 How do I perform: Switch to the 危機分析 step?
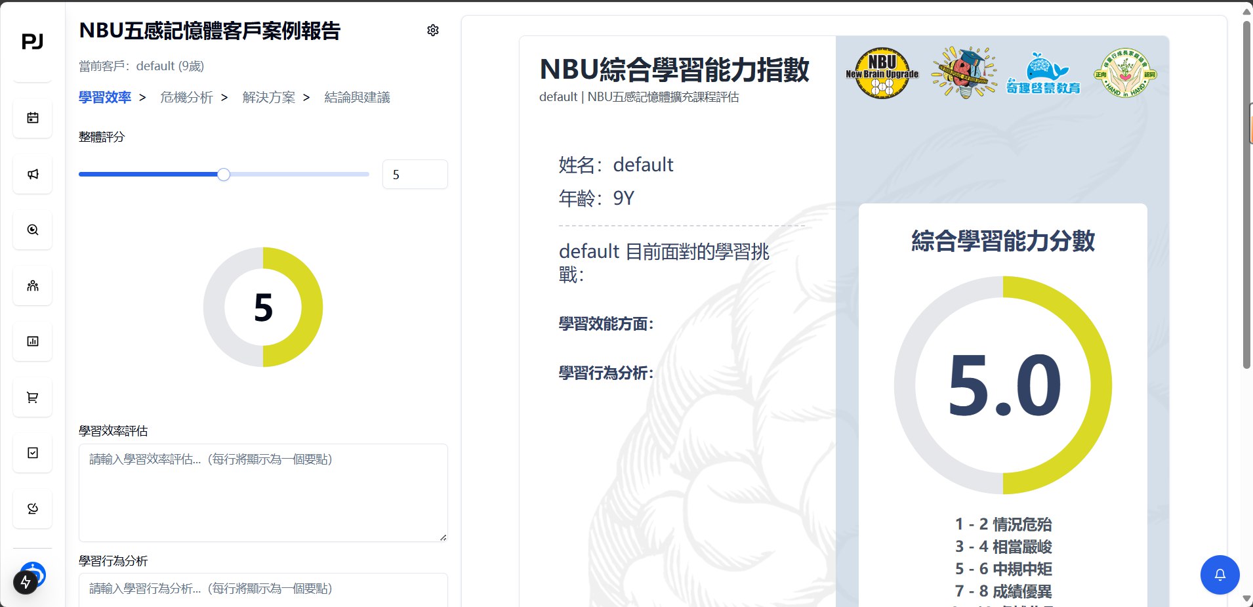(186, 97)
